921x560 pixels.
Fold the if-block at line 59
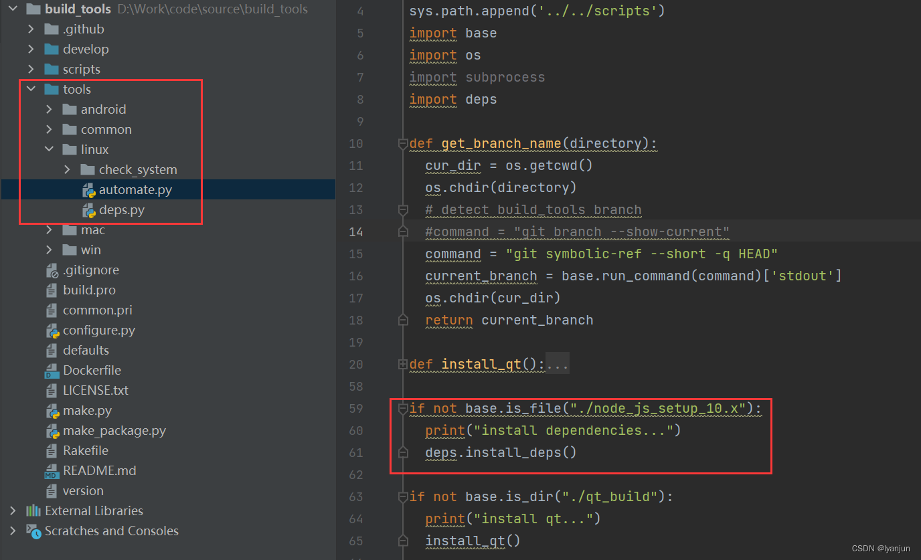point(403,408)
